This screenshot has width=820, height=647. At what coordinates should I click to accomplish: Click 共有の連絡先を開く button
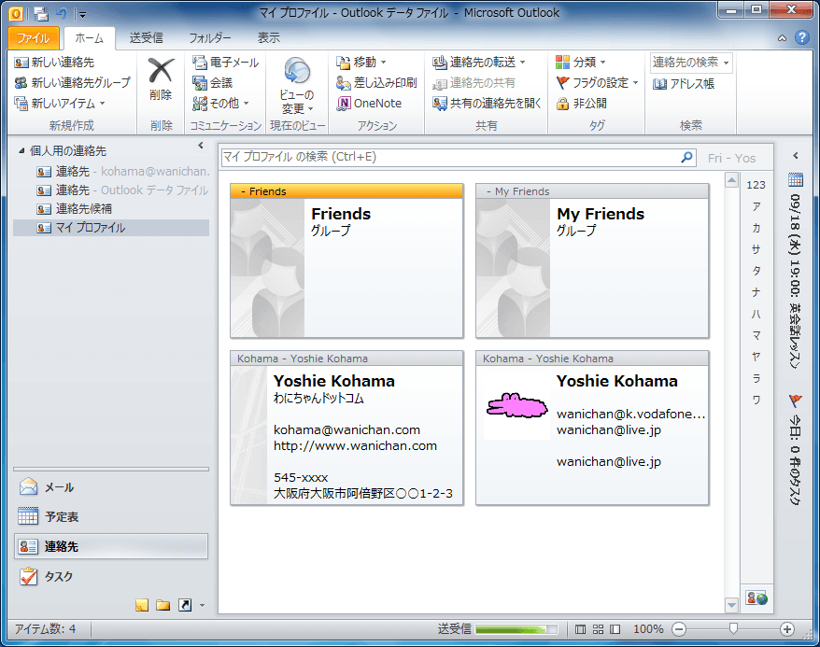[x=487, y=104]
